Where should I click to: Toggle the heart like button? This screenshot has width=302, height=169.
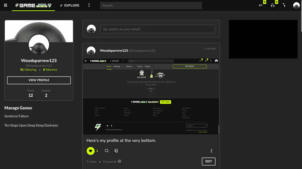[x=91, y=151]
